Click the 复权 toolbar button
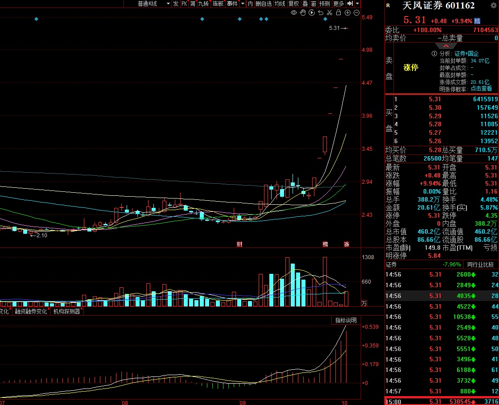This screenshot has width=499, height=405. coord(293,4)
